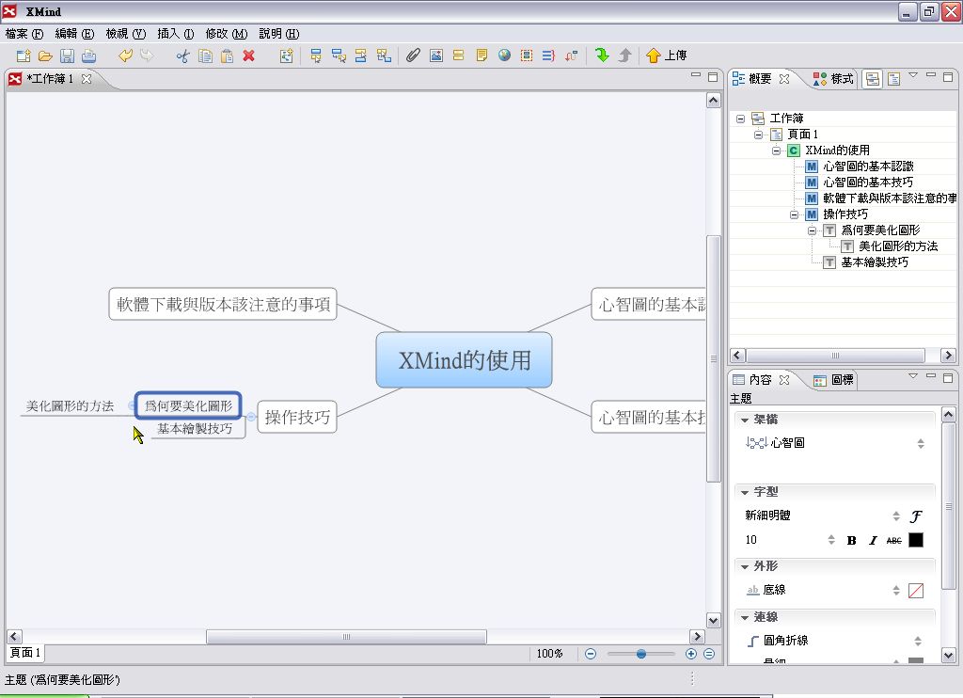Click the new sheet toolbar icon
Image resolution: width=963 pixels, height=698 pixels.
(287, 56)
